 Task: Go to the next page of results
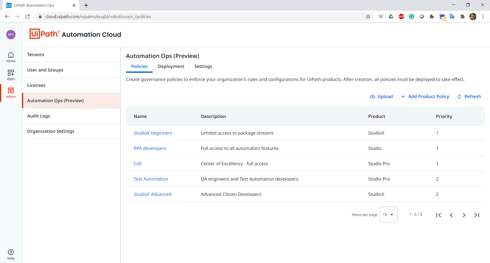click(x=464, y=215)
